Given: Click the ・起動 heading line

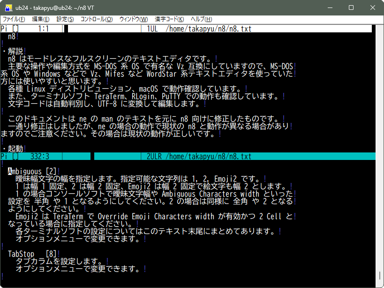Looking at the screenshot, I should click(14, 149).
